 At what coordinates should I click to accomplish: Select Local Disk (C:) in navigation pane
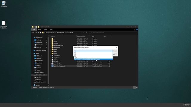[40, 73]
